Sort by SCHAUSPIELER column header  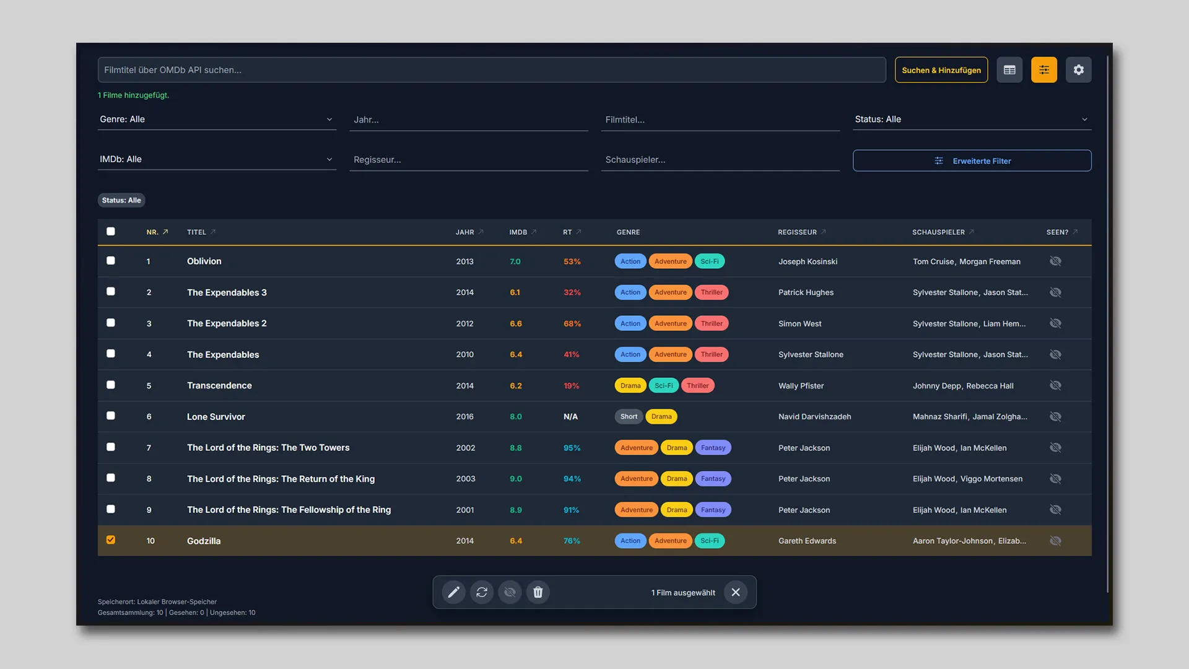click(x=943, y=232)
